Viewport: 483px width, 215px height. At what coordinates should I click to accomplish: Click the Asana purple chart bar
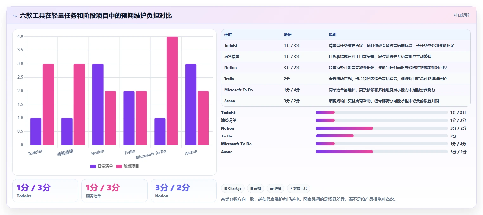coord(191,104)
